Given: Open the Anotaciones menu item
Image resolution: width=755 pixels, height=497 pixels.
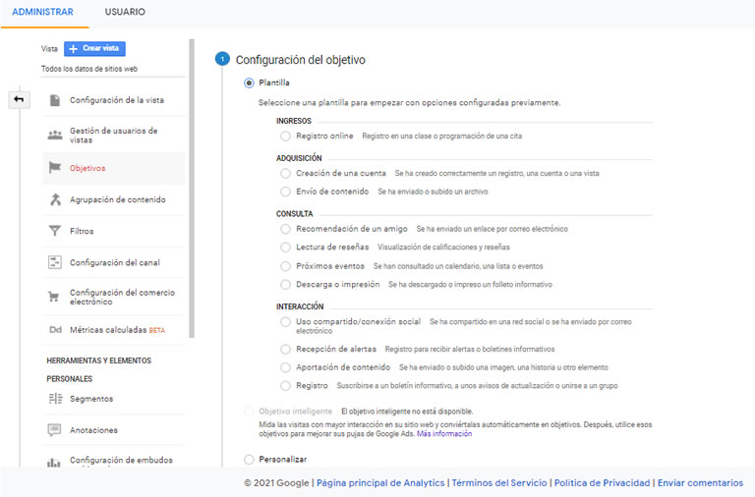Looking at the screenshot, I should tap(114, 430).
